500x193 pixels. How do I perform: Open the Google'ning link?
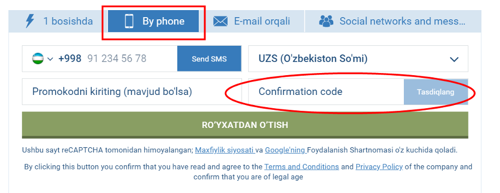[286, 150]
